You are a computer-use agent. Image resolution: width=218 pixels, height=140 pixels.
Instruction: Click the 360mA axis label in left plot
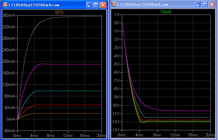point(8,15)
